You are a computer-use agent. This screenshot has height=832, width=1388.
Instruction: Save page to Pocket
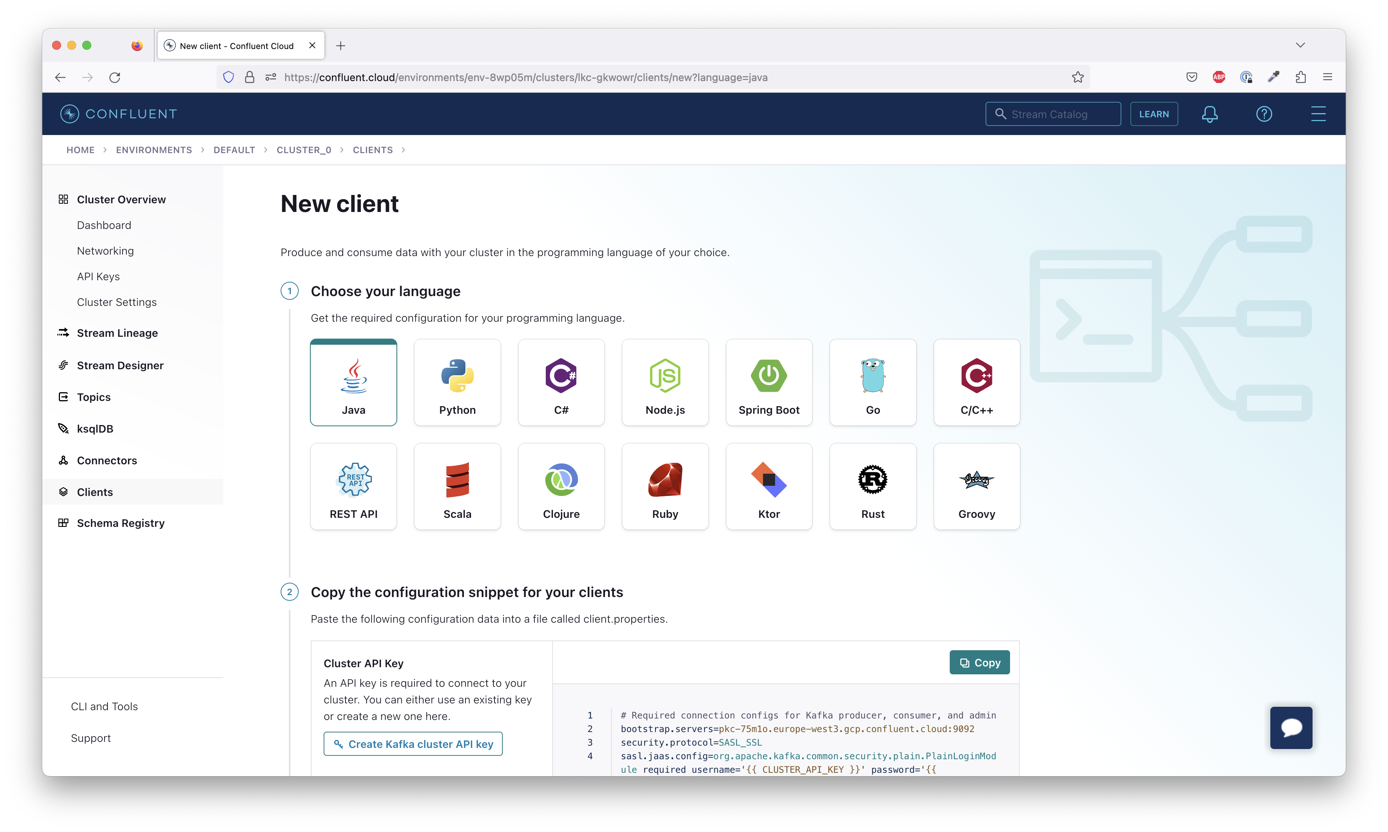tap(1191, 77)
